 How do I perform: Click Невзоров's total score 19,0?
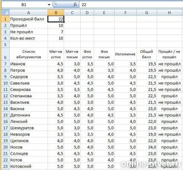click(146, 134)
